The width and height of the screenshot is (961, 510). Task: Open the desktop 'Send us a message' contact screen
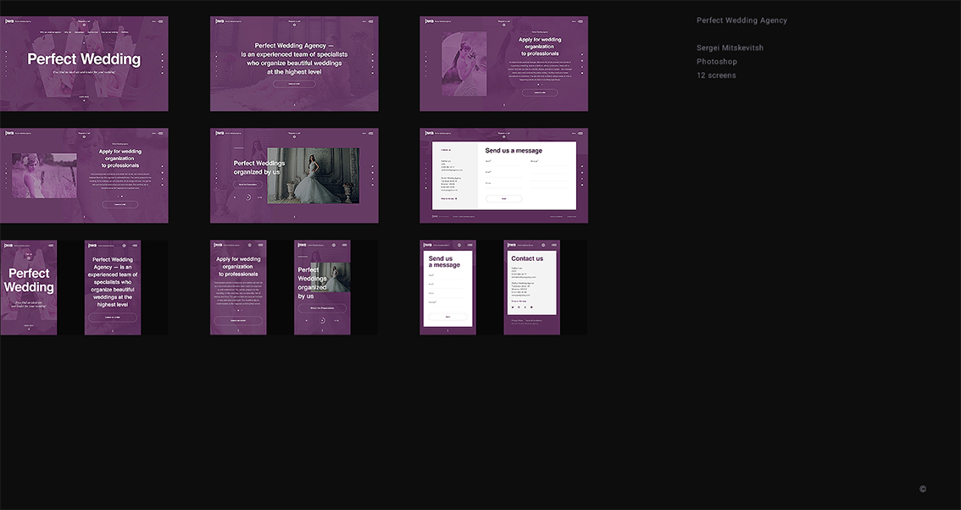(x=503, y=175)
